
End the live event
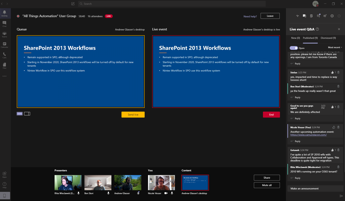coord(271,115)
